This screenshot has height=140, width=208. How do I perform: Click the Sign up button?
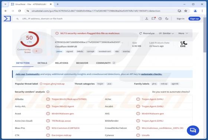(194, 19)
